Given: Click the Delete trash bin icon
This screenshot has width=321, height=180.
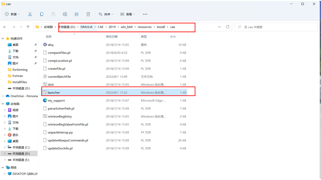Looking at the screenshot, I should [88, 14].
